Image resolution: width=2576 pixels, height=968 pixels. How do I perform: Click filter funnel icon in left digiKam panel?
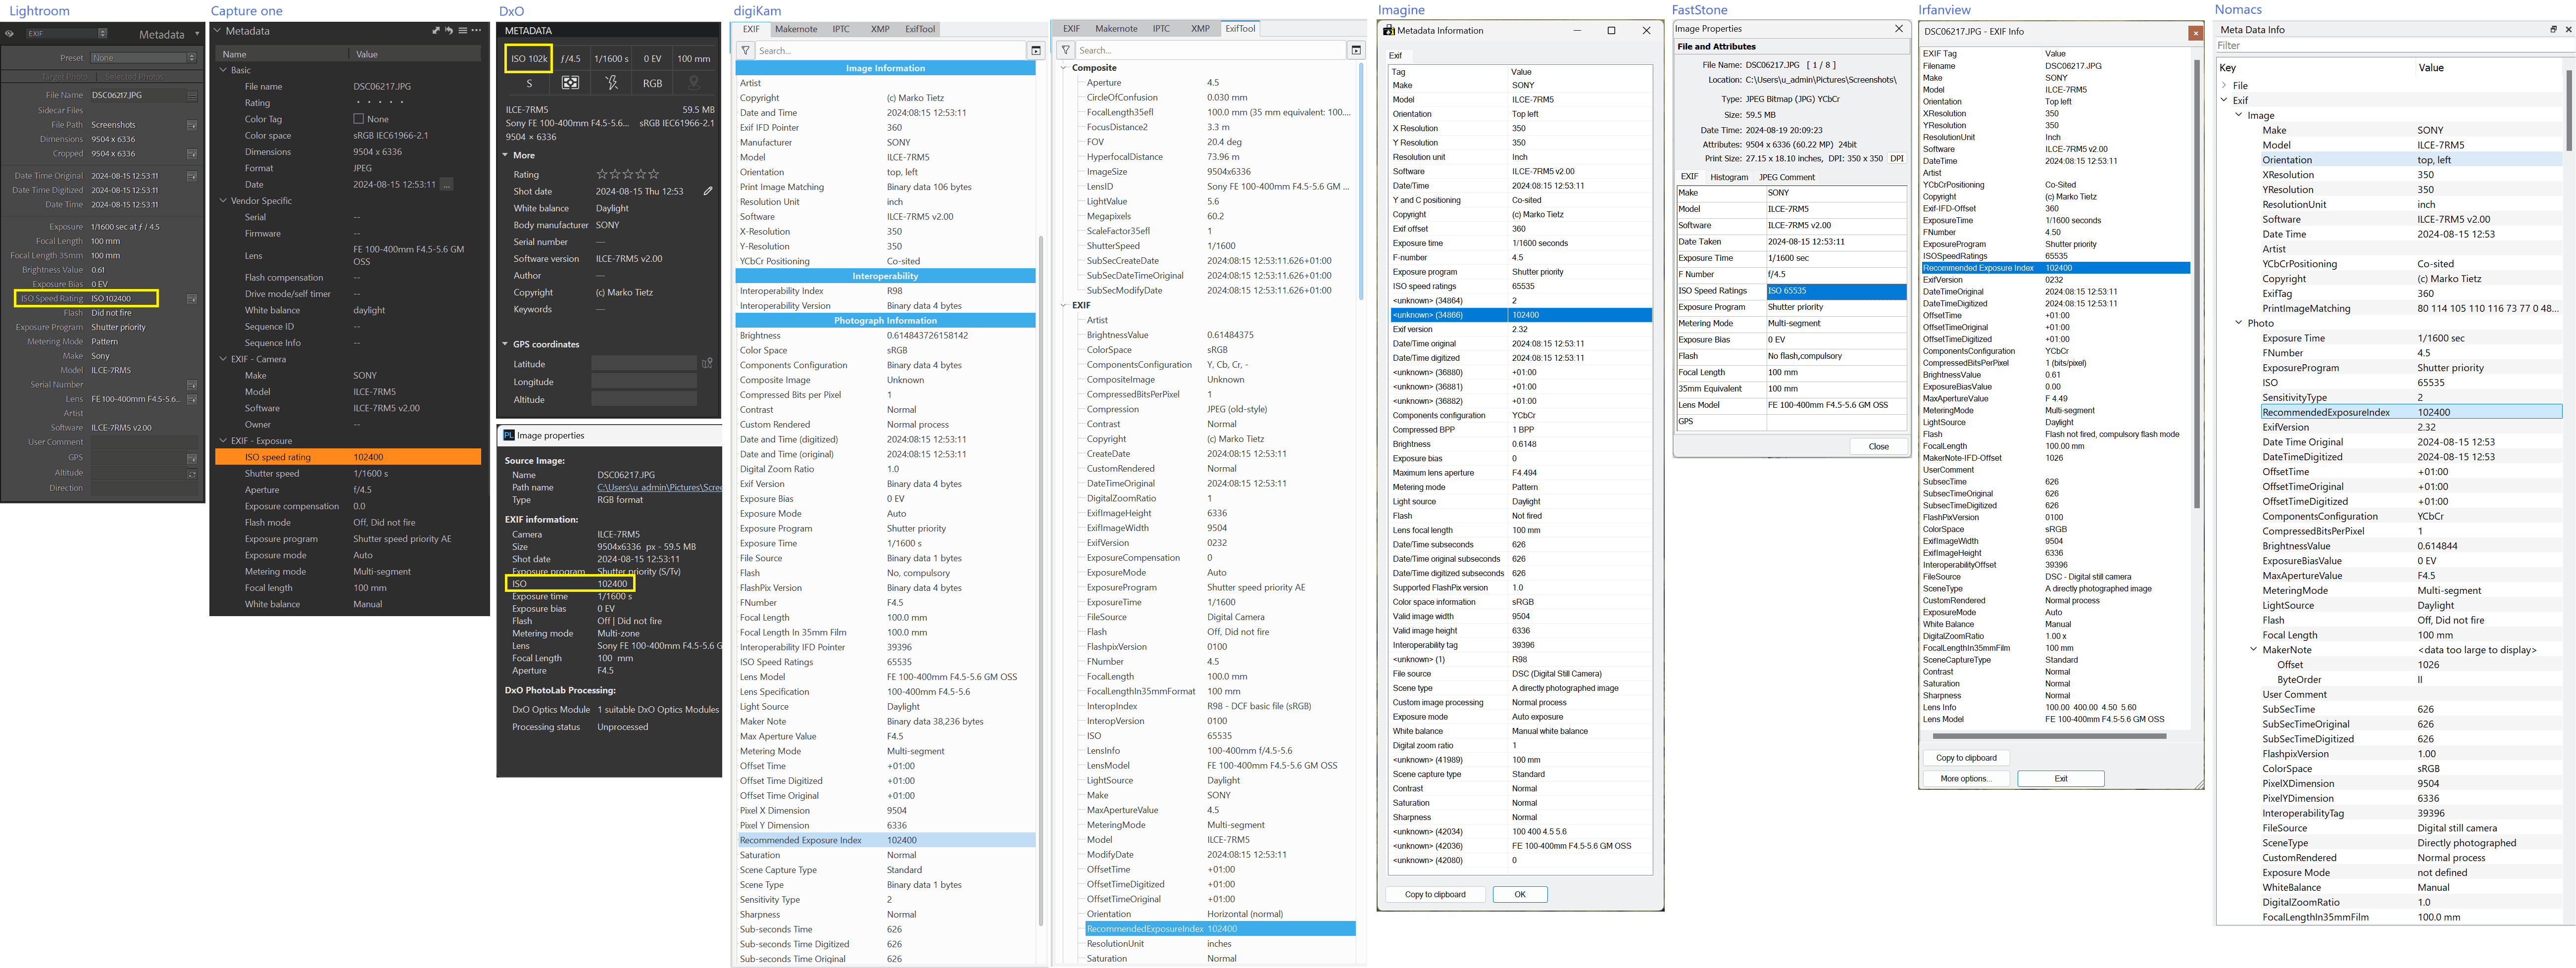click(x=746, y=50)
